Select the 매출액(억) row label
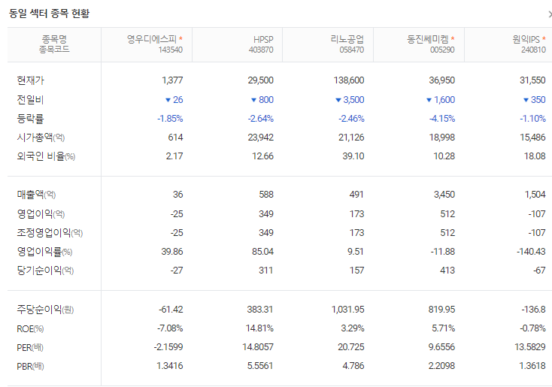The height and width of the screenshot is (387, 552). coord(36,194)
